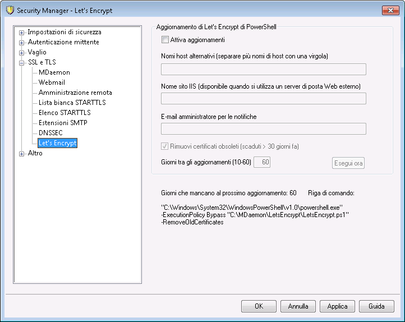Click the Nomi host alternativi field
The width and height of the screenshot is (405, 322).
coord(264,69)
